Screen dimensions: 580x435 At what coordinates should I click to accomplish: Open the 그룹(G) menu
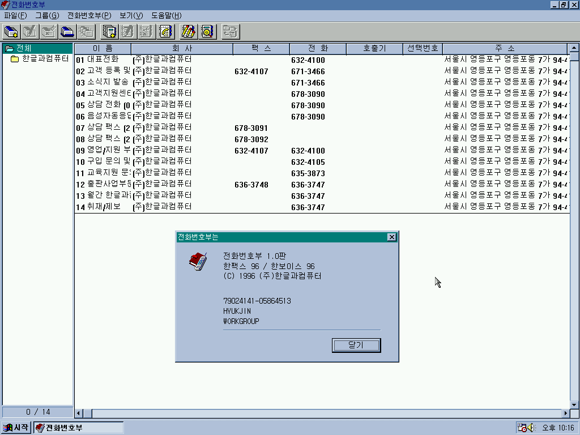point(47,15)
